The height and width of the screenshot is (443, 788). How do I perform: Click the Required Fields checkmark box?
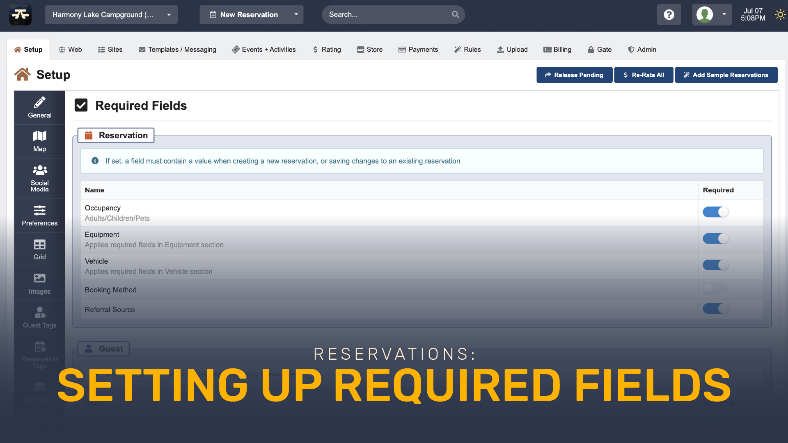pos(81,105)
